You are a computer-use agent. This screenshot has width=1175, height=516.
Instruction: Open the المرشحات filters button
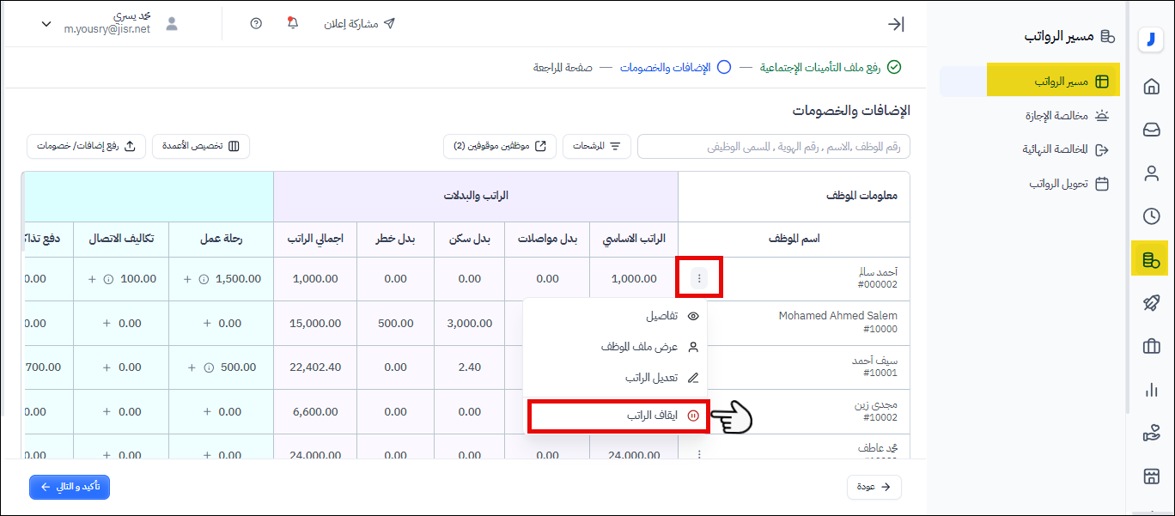pos(597,146)
